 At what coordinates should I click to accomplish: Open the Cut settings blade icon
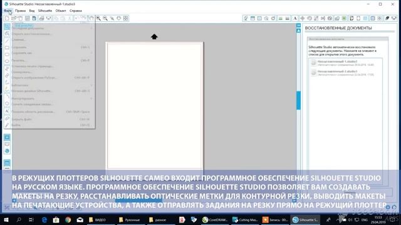coord(387,18)
